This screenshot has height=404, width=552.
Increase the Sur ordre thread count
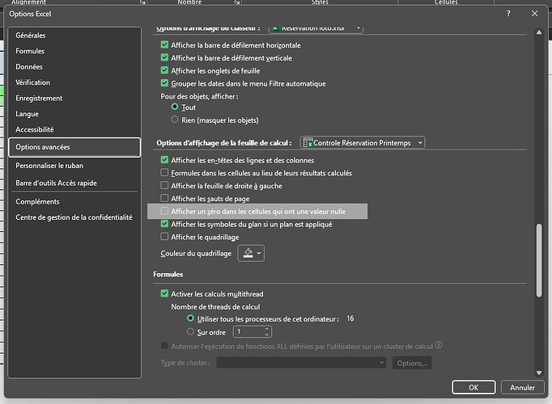click(x=267, y=329)
